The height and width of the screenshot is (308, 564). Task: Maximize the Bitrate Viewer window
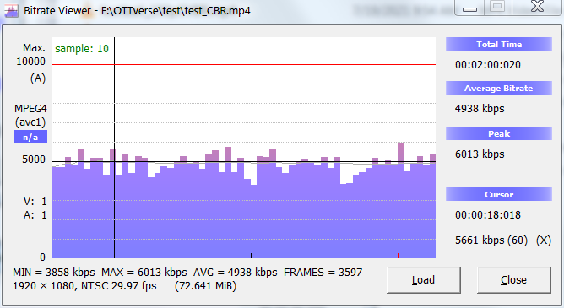497,8
